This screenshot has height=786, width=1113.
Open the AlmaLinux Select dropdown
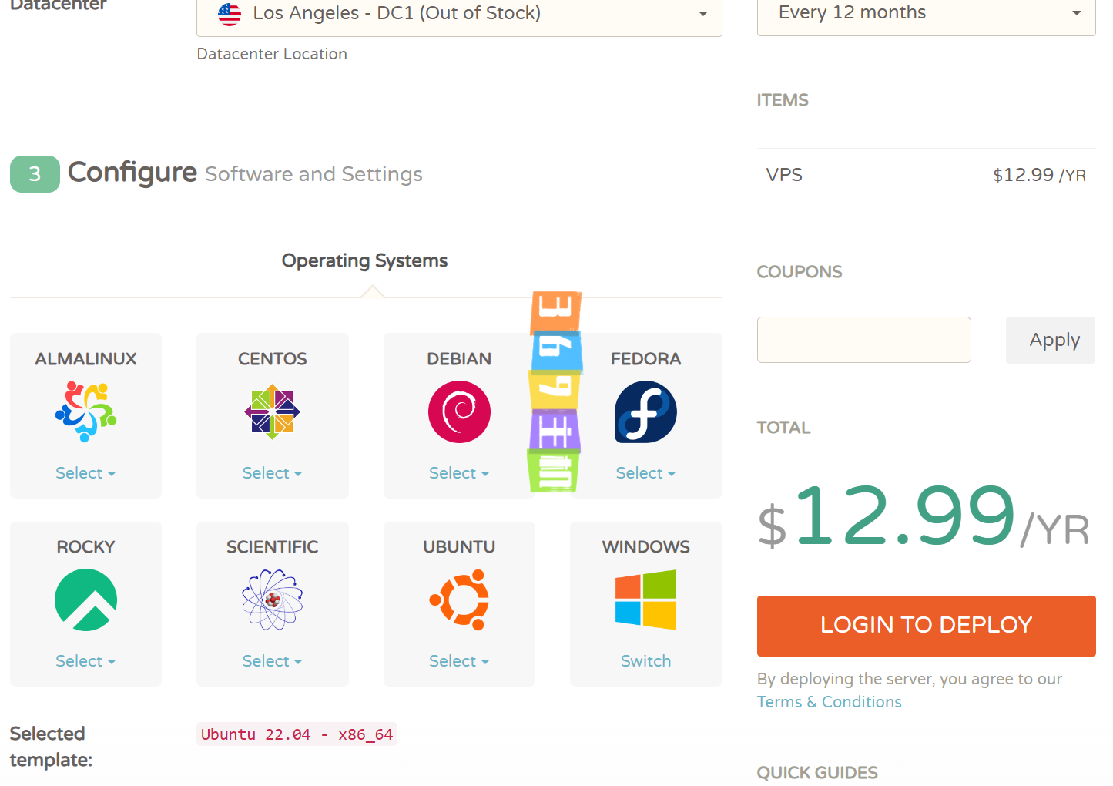point(85,473)
